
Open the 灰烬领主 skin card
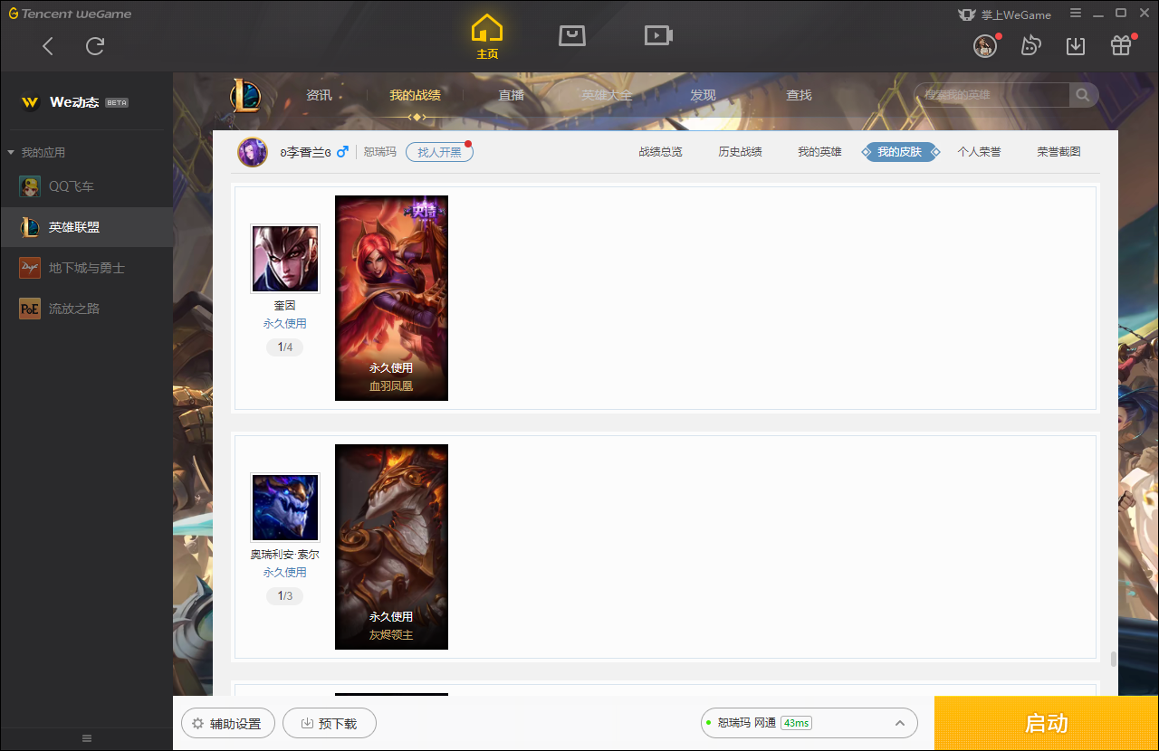pyautogui.click(x=391, y=547)
